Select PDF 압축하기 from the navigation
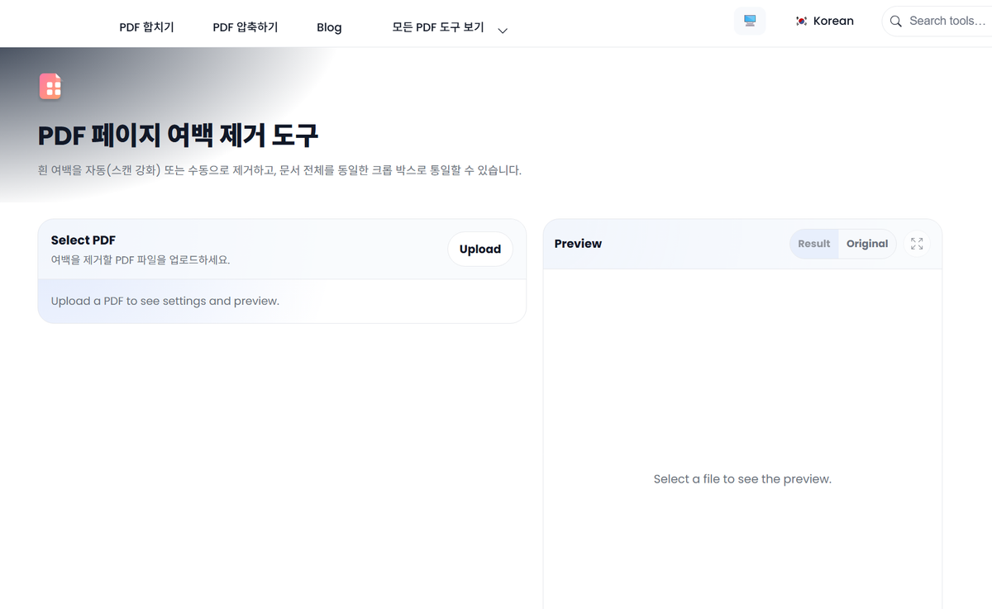The image size is (992, 609). click(246, 26)
